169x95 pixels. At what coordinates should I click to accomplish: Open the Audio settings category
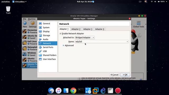[48, 39]
